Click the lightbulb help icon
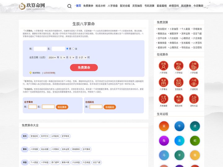Viewport: 223px width, 167px height. [30, 73]
